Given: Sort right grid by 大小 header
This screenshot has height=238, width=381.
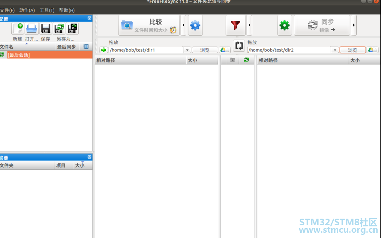Looking at the screenshot, I should (365, 61).
